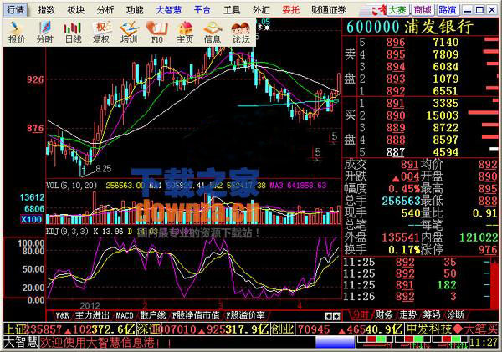Click the 总手 value 256563
This screenshot has width=502, height=352.
[x=401, y=201]
